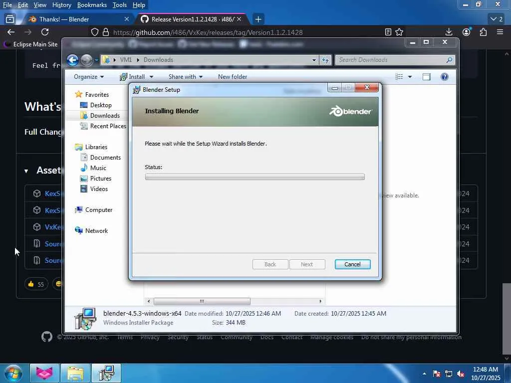Close the Release Version1.1.2.1428 tab
Image resolution: width=511 pixels, height=383 pixels.
click(x=239, y=19)
